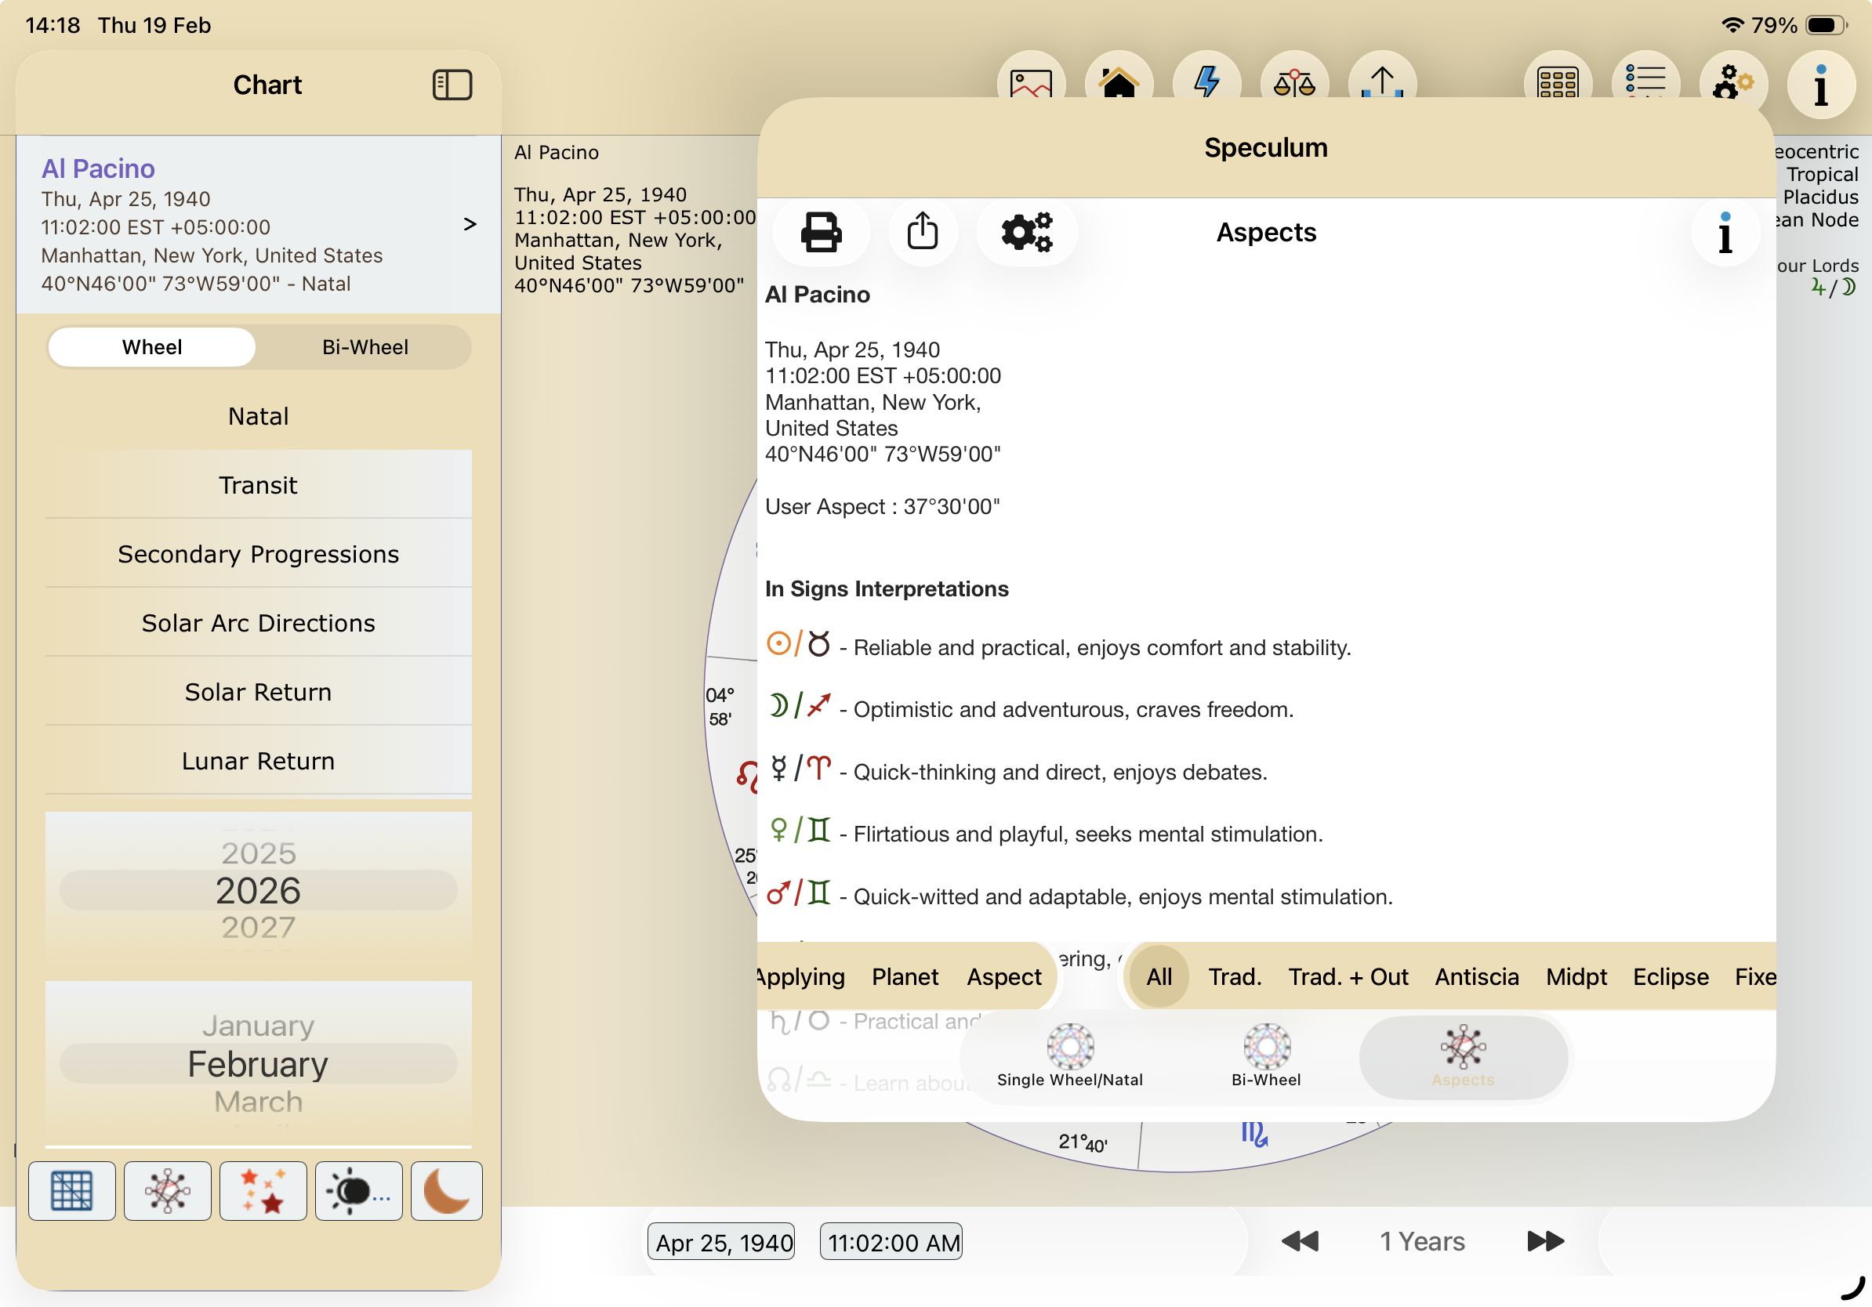Switch to Bi-Wheel segment
Viewport: 1872px width, 1307px height.
point(365,347)
